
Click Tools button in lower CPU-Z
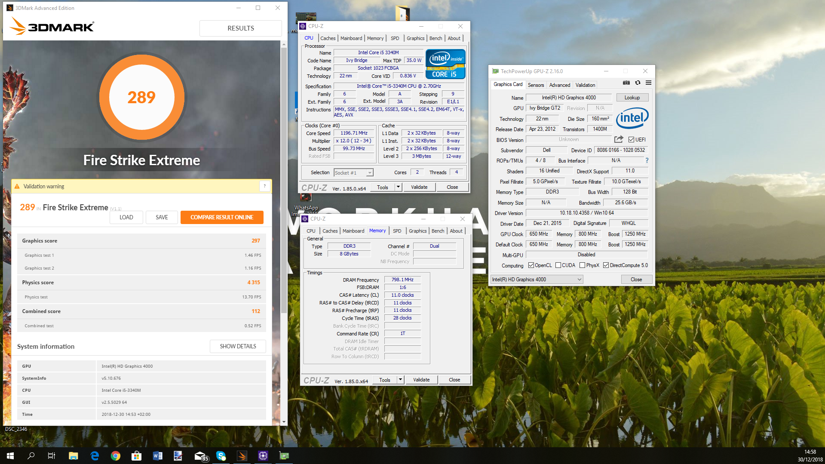coord(385,380)
